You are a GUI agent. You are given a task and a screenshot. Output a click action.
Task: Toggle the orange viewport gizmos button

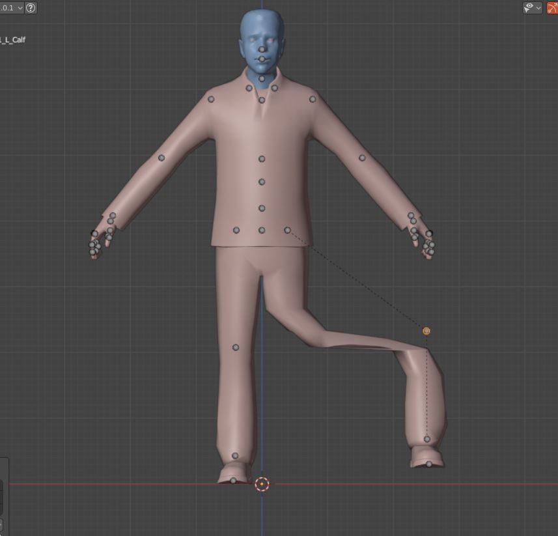tap(552, 7)
